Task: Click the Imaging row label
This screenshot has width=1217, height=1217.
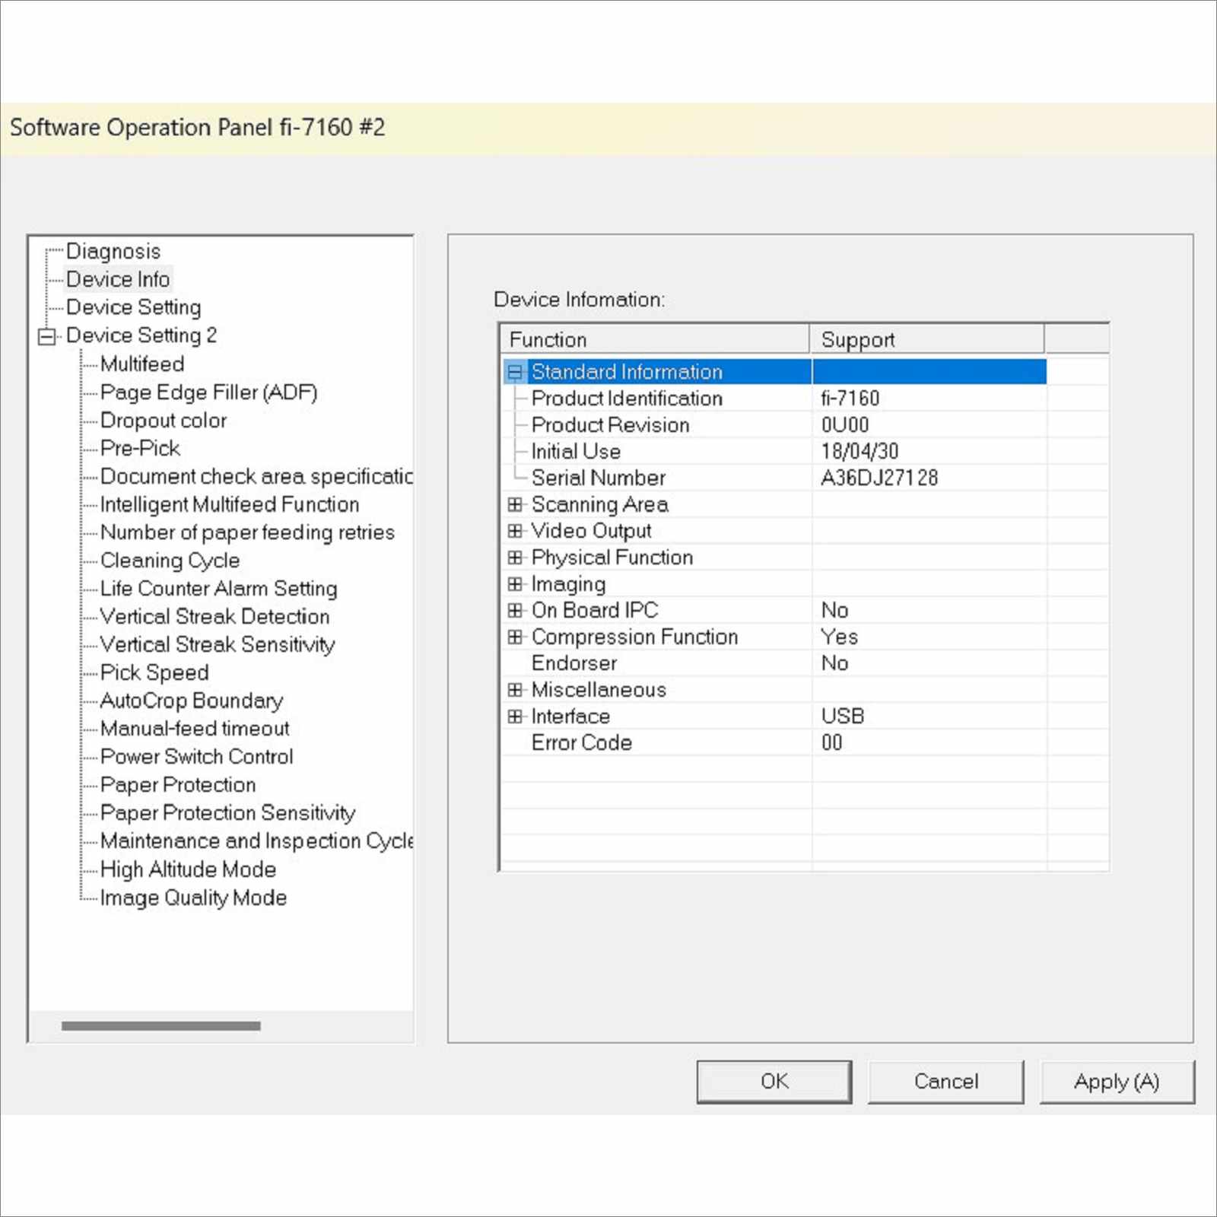Action: (568, 584)
